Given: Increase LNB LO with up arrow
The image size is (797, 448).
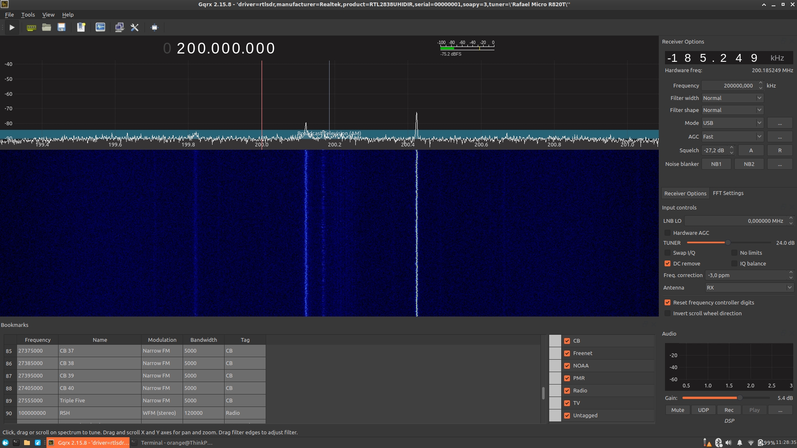Looking at the screenshot, I should click(791, 218).
